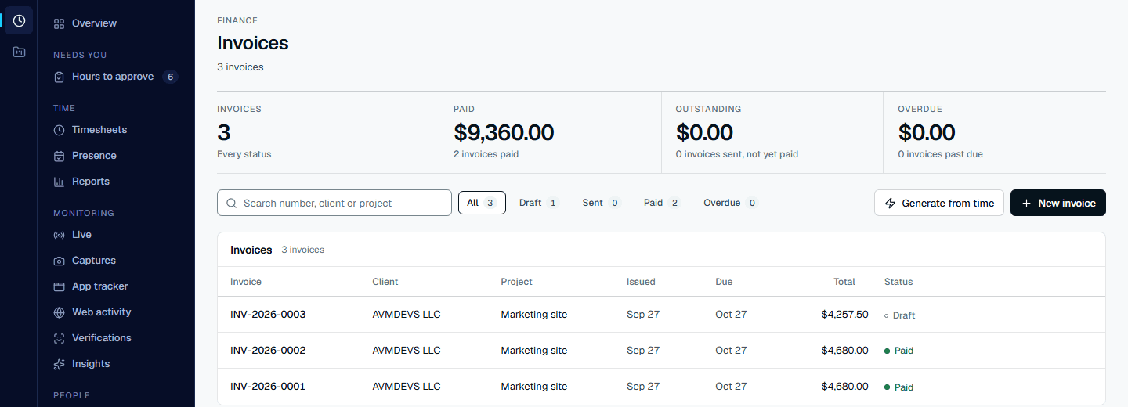The width and height of the screenshot is (1128, 407).
Task: Focus the invoice search field
Action: point(334,203)
